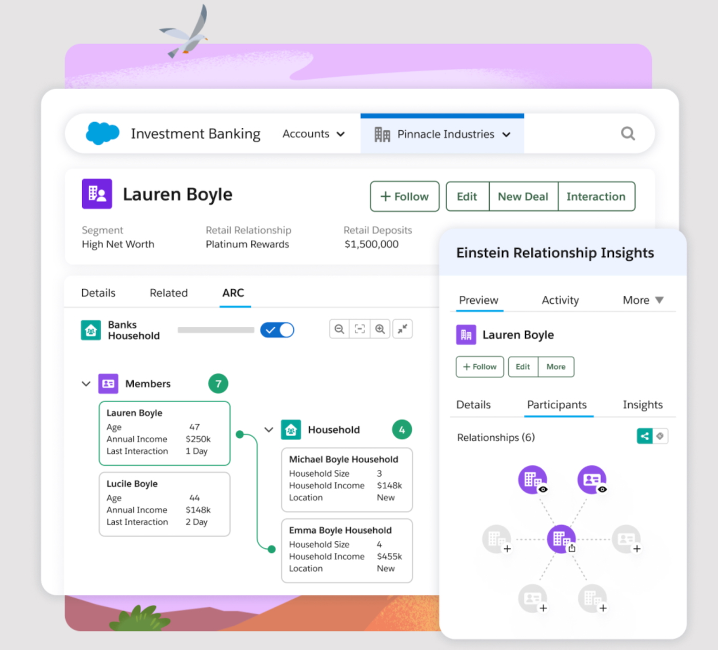Click the center purple node in relationship graph
The height and width of the screenshot is (650, 718).
pos(561,539)
